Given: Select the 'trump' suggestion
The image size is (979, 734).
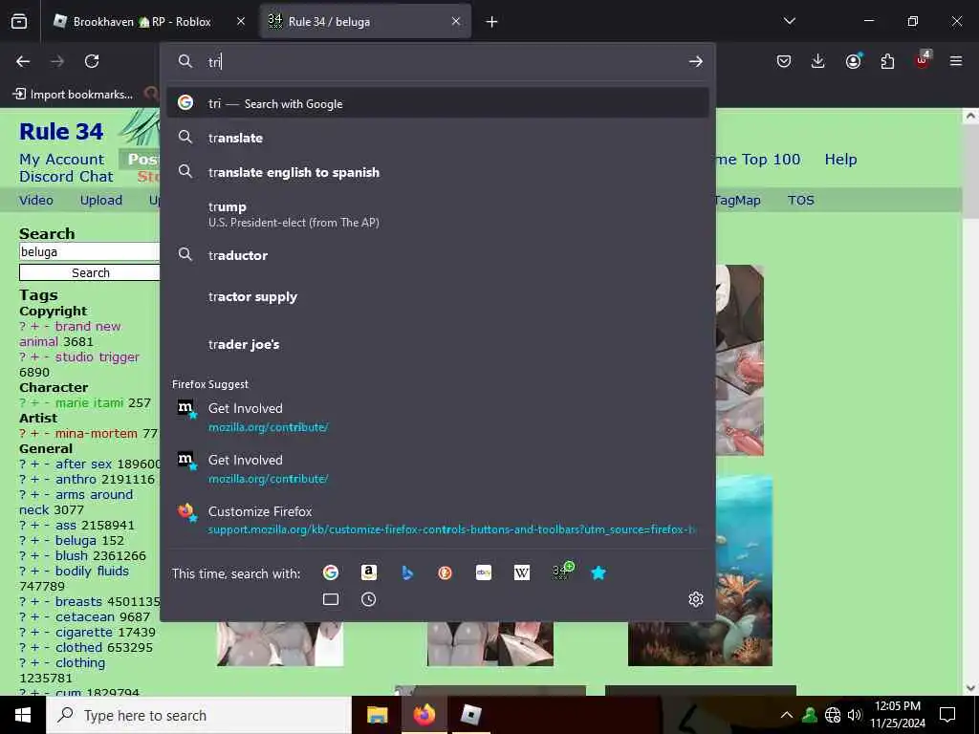Looking at the screenshot, I should tap(438, 213).
